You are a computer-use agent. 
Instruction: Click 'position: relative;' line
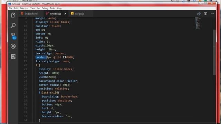[54, 89]
